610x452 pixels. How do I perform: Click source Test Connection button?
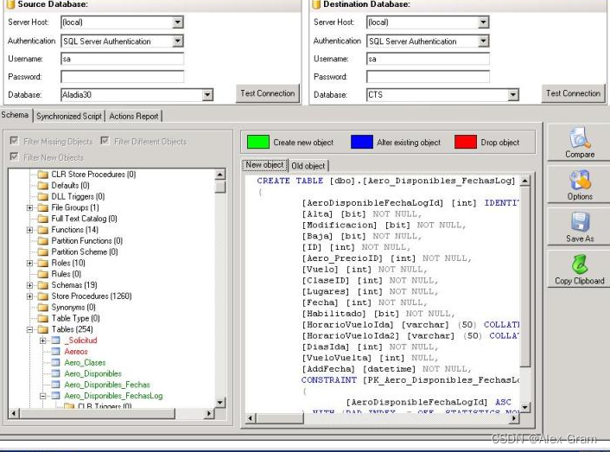tap(266, 93)
